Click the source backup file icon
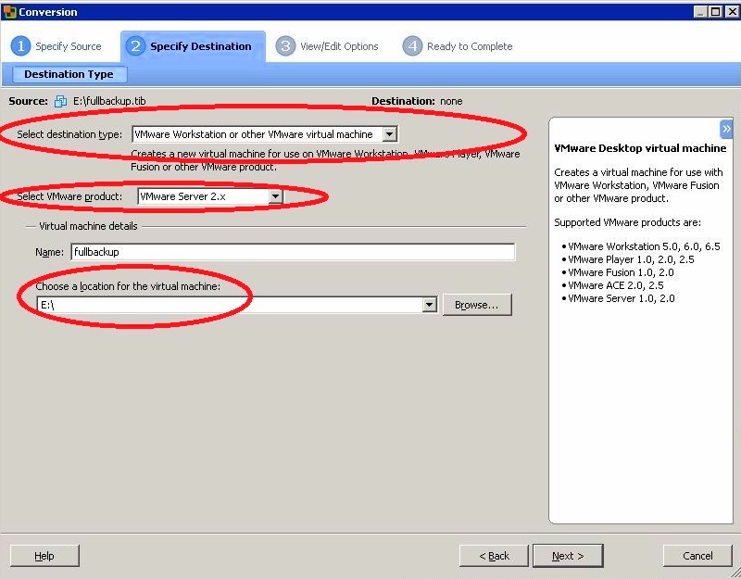 60,101
